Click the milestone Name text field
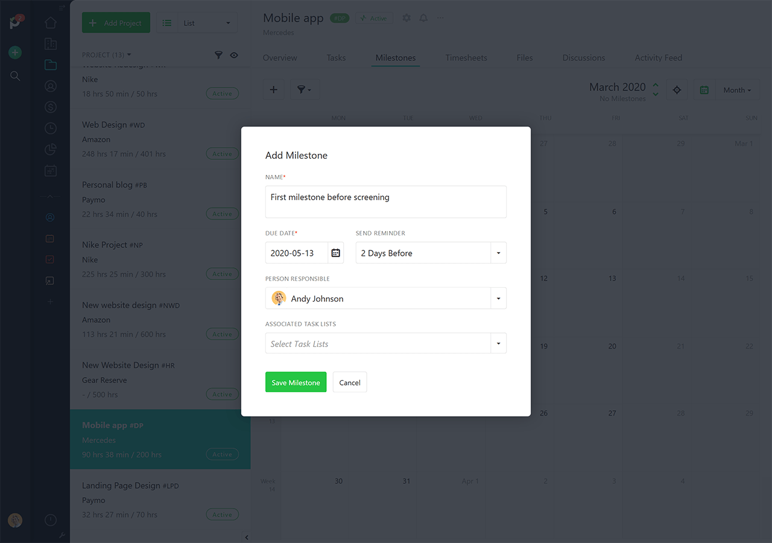The width and height of the screenshot is (772, 543). point(386,202)
